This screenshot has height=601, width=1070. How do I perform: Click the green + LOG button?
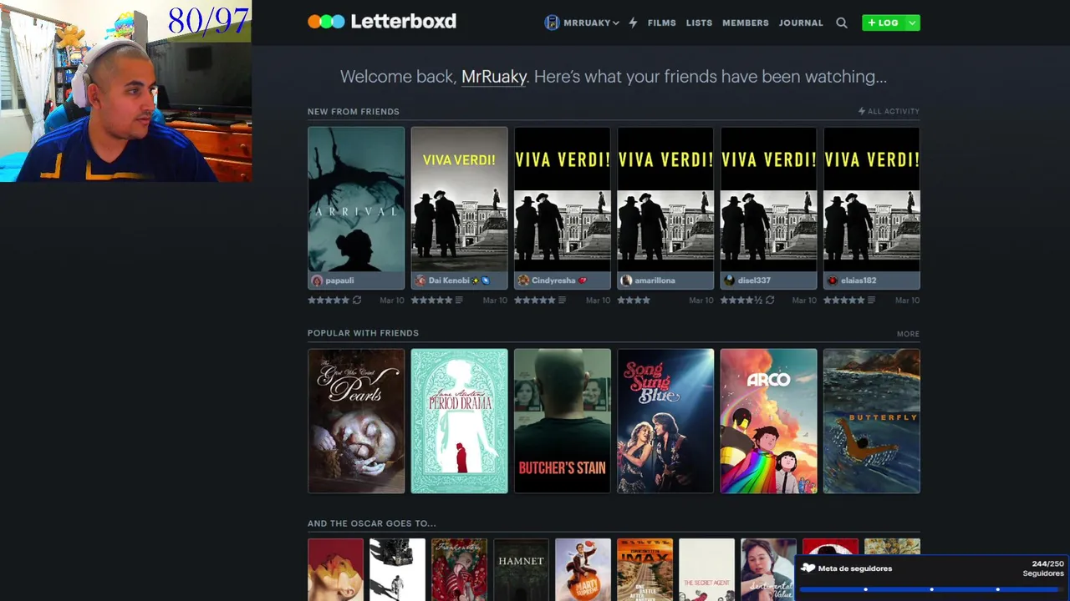[883, 23]
